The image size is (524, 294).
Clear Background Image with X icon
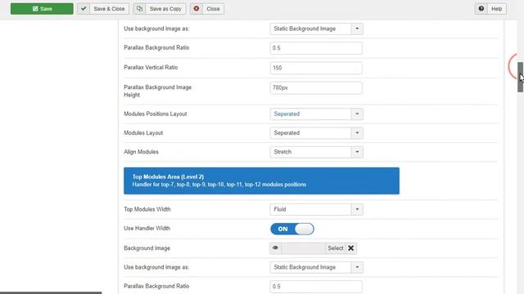click(351, 248)
